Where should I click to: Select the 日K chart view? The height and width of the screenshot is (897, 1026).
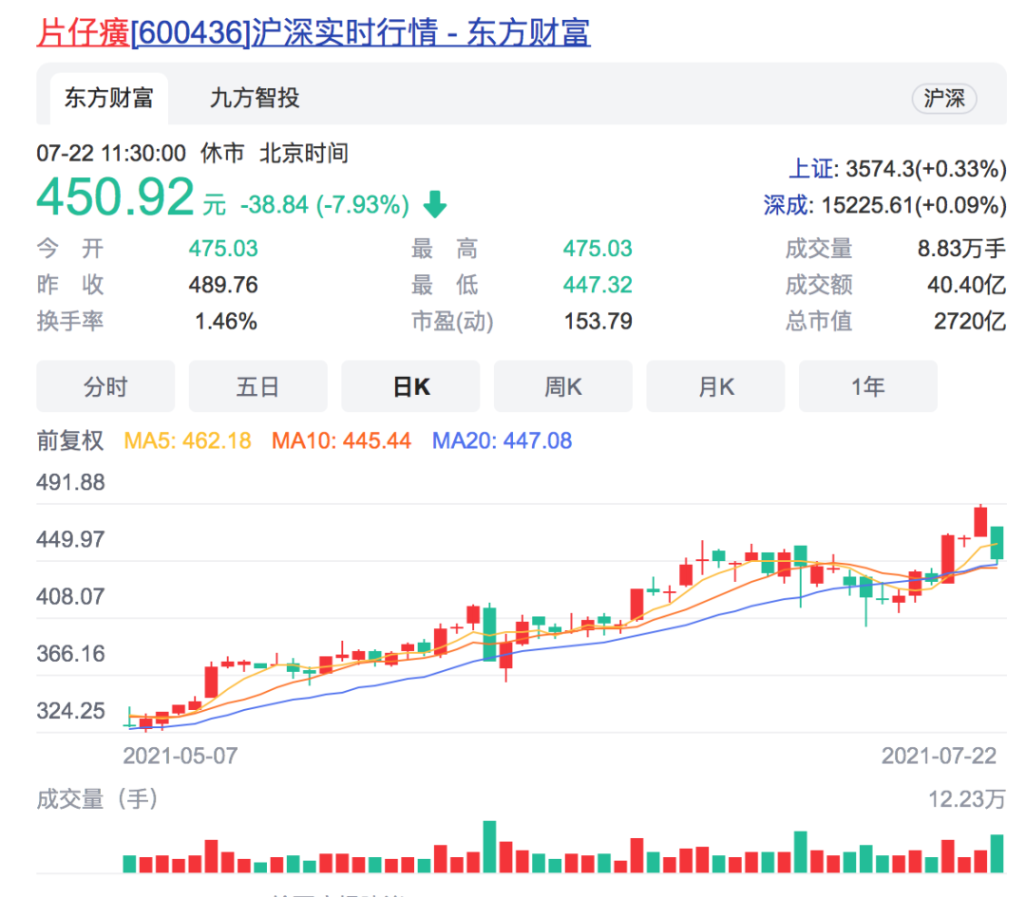point(410,386)
